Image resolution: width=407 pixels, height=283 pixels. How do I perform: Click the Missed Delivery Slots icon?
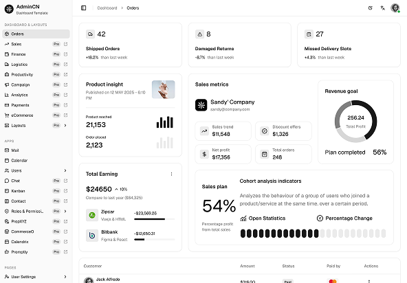click(x=309, y=34)
